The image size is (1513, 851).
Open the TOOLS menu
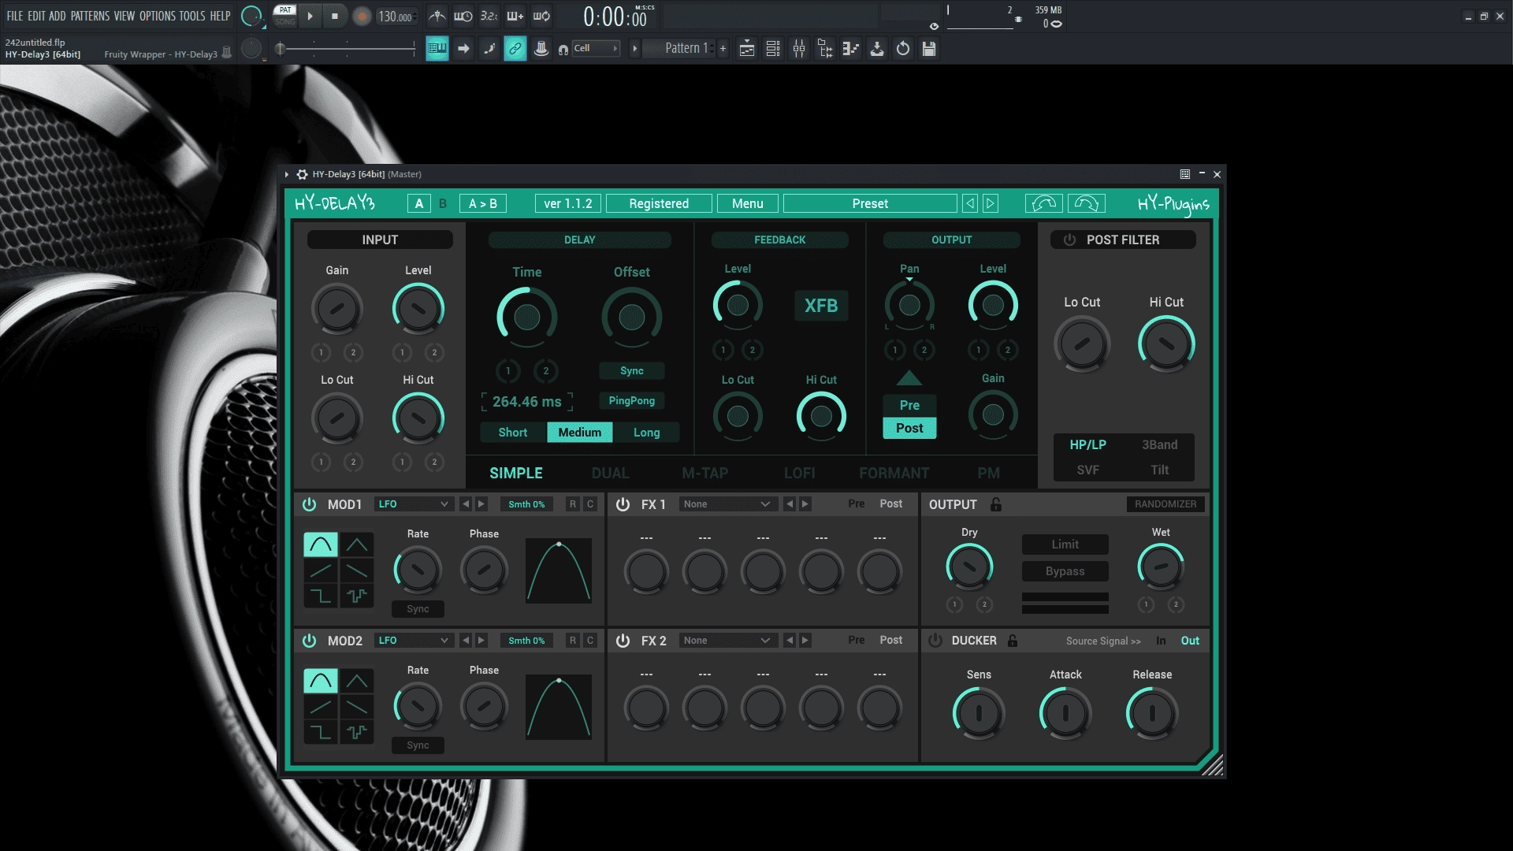click(x=191, y=16)
